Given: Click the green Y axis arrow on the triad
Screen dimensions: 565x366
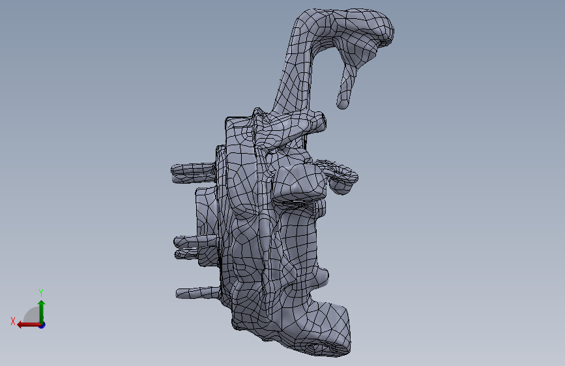Looking at the screenshot, I should (42, 312).
